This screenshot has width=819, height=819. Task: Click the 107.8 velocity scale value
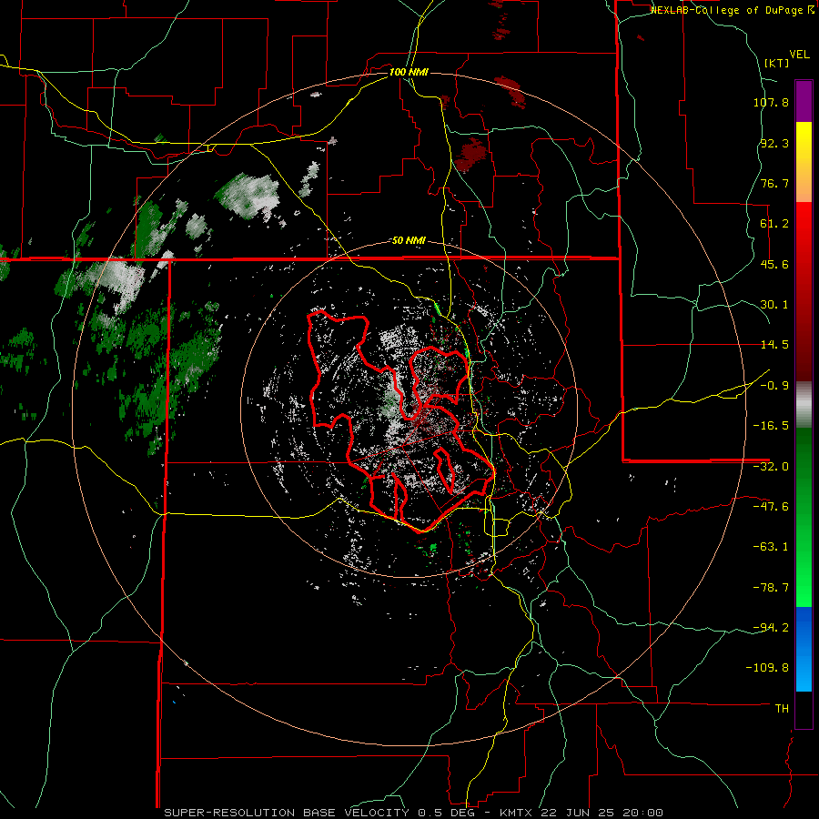(771, 102)
